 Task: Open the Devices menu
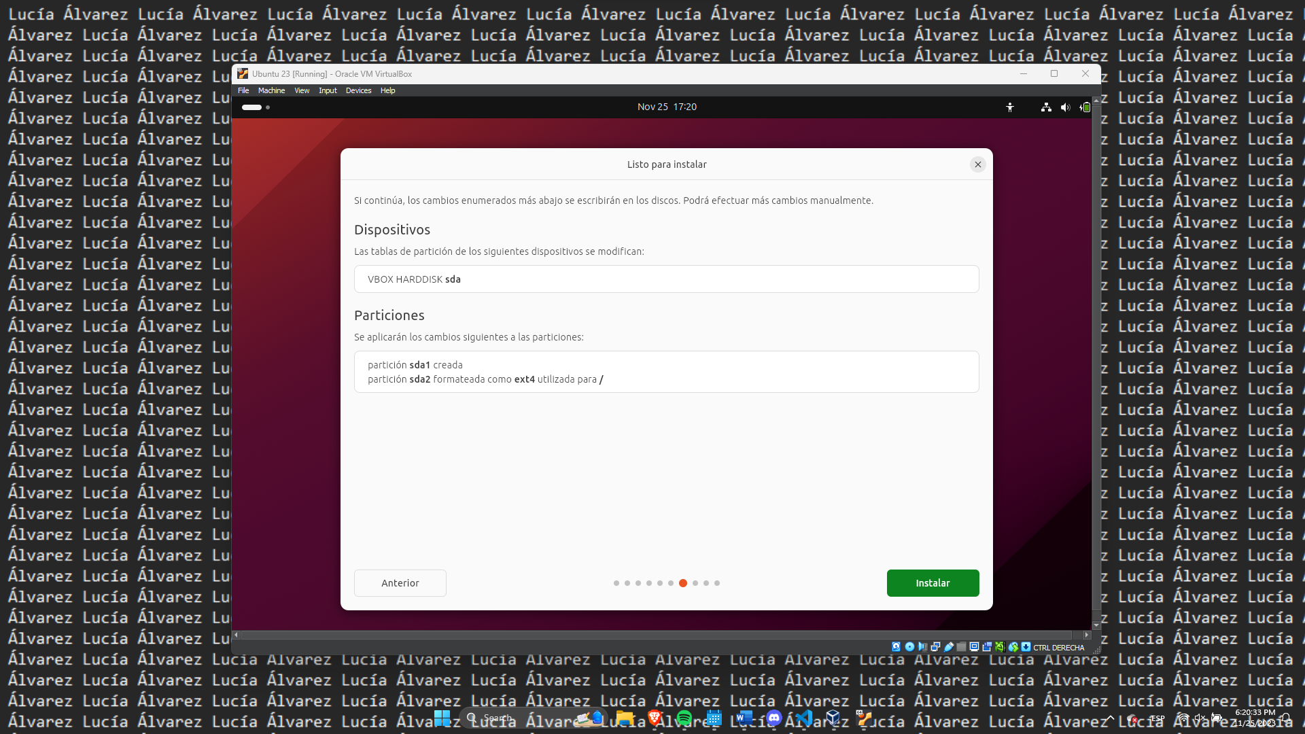click(x=358, y=90)
